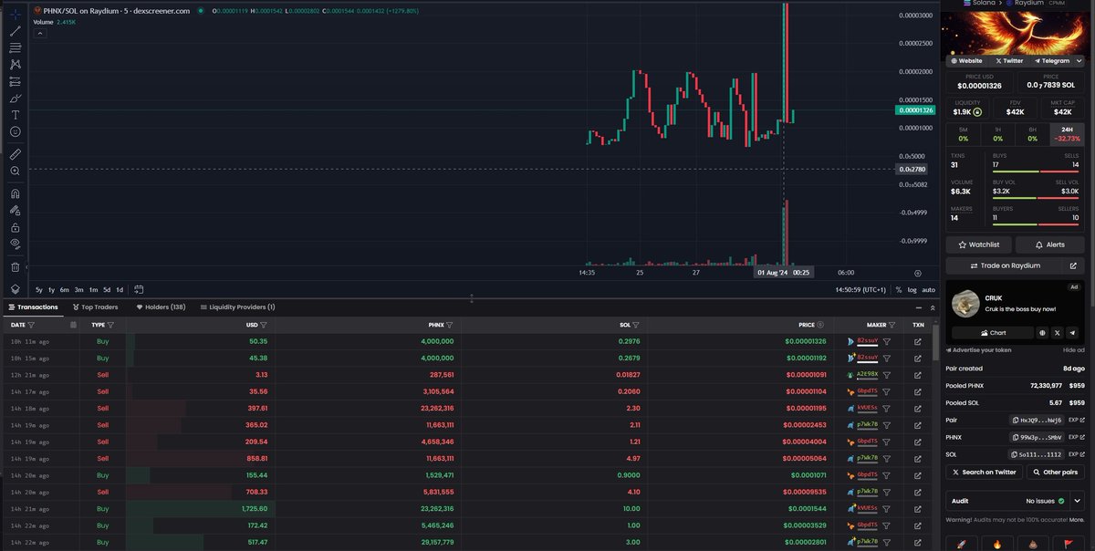Open the token Telegram link
The image size is (1095, 551).
coord(1053,60)
